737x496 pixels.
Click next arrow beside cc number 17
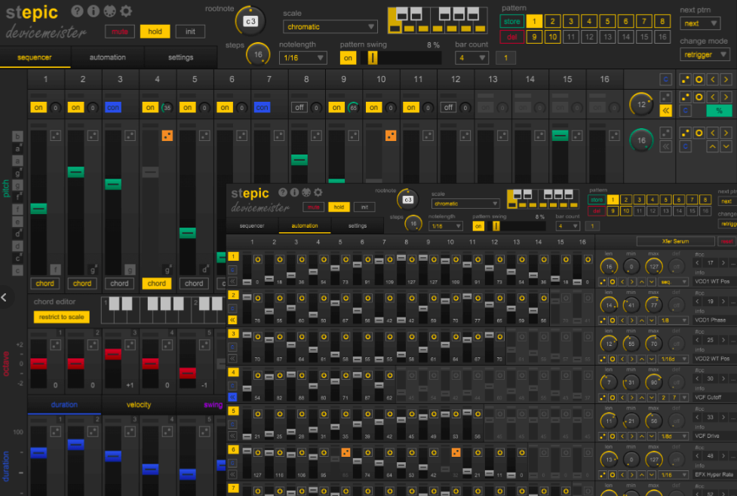click(723, 263)
